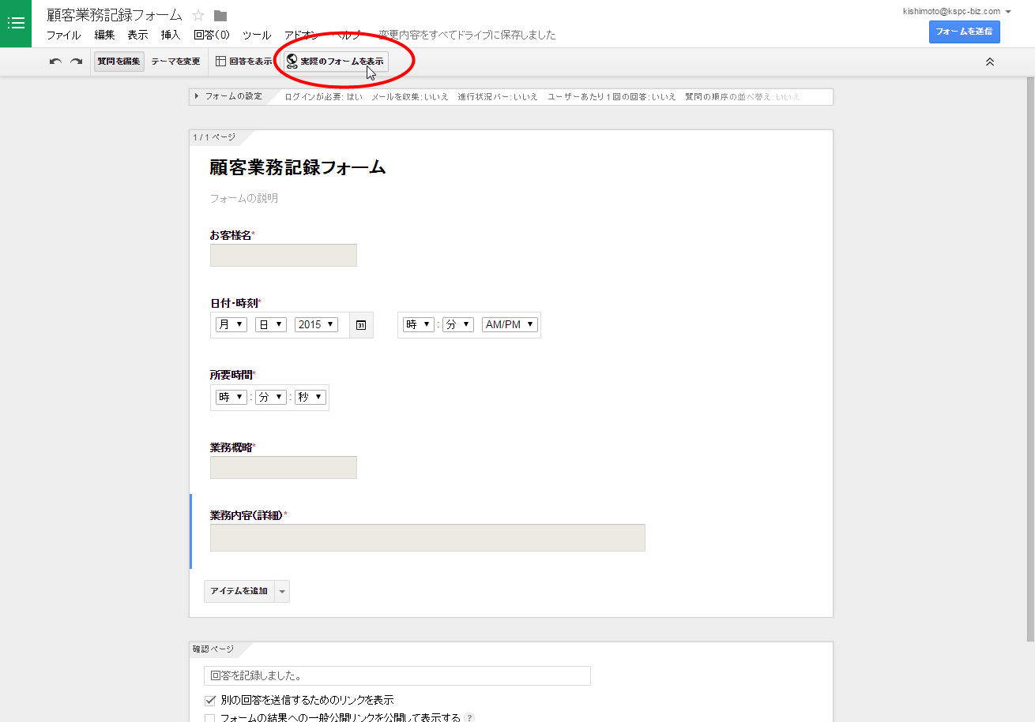Click the 回答を記録しました confirmation field
Viewport: 1035px width, 722px height.
(397, 675)
